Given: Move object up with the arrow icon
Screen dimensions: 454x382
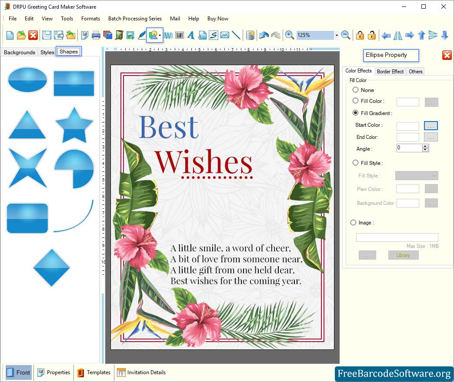Looking at the screenshot, I should (421, 35).
